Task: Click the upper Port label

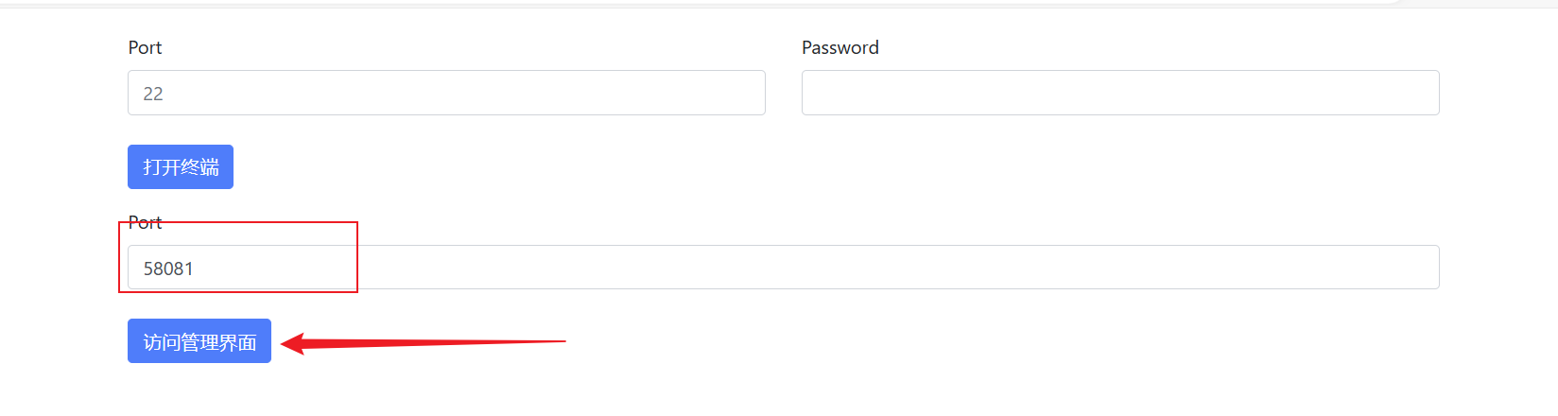Action: (145, 47)
